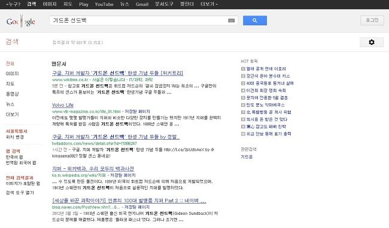Click the blue magnifier search button
The width and height of the screenshot is (389, 228).
(x=255, y=20)
